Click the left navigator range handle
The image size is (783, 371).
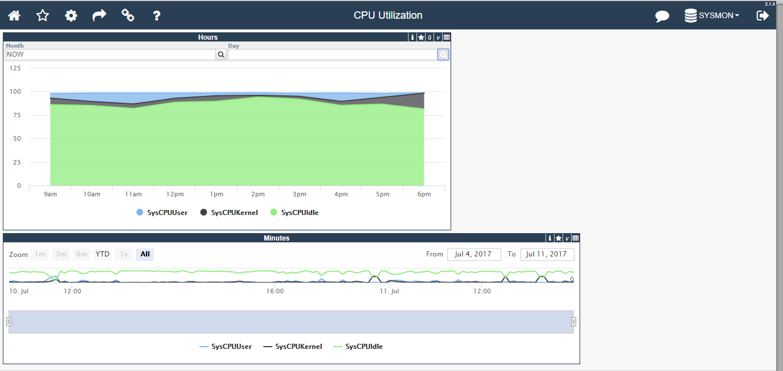click(9, 322)
